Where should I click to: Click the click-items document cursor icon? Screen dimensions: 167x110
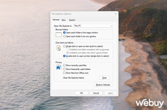[59, 48]
